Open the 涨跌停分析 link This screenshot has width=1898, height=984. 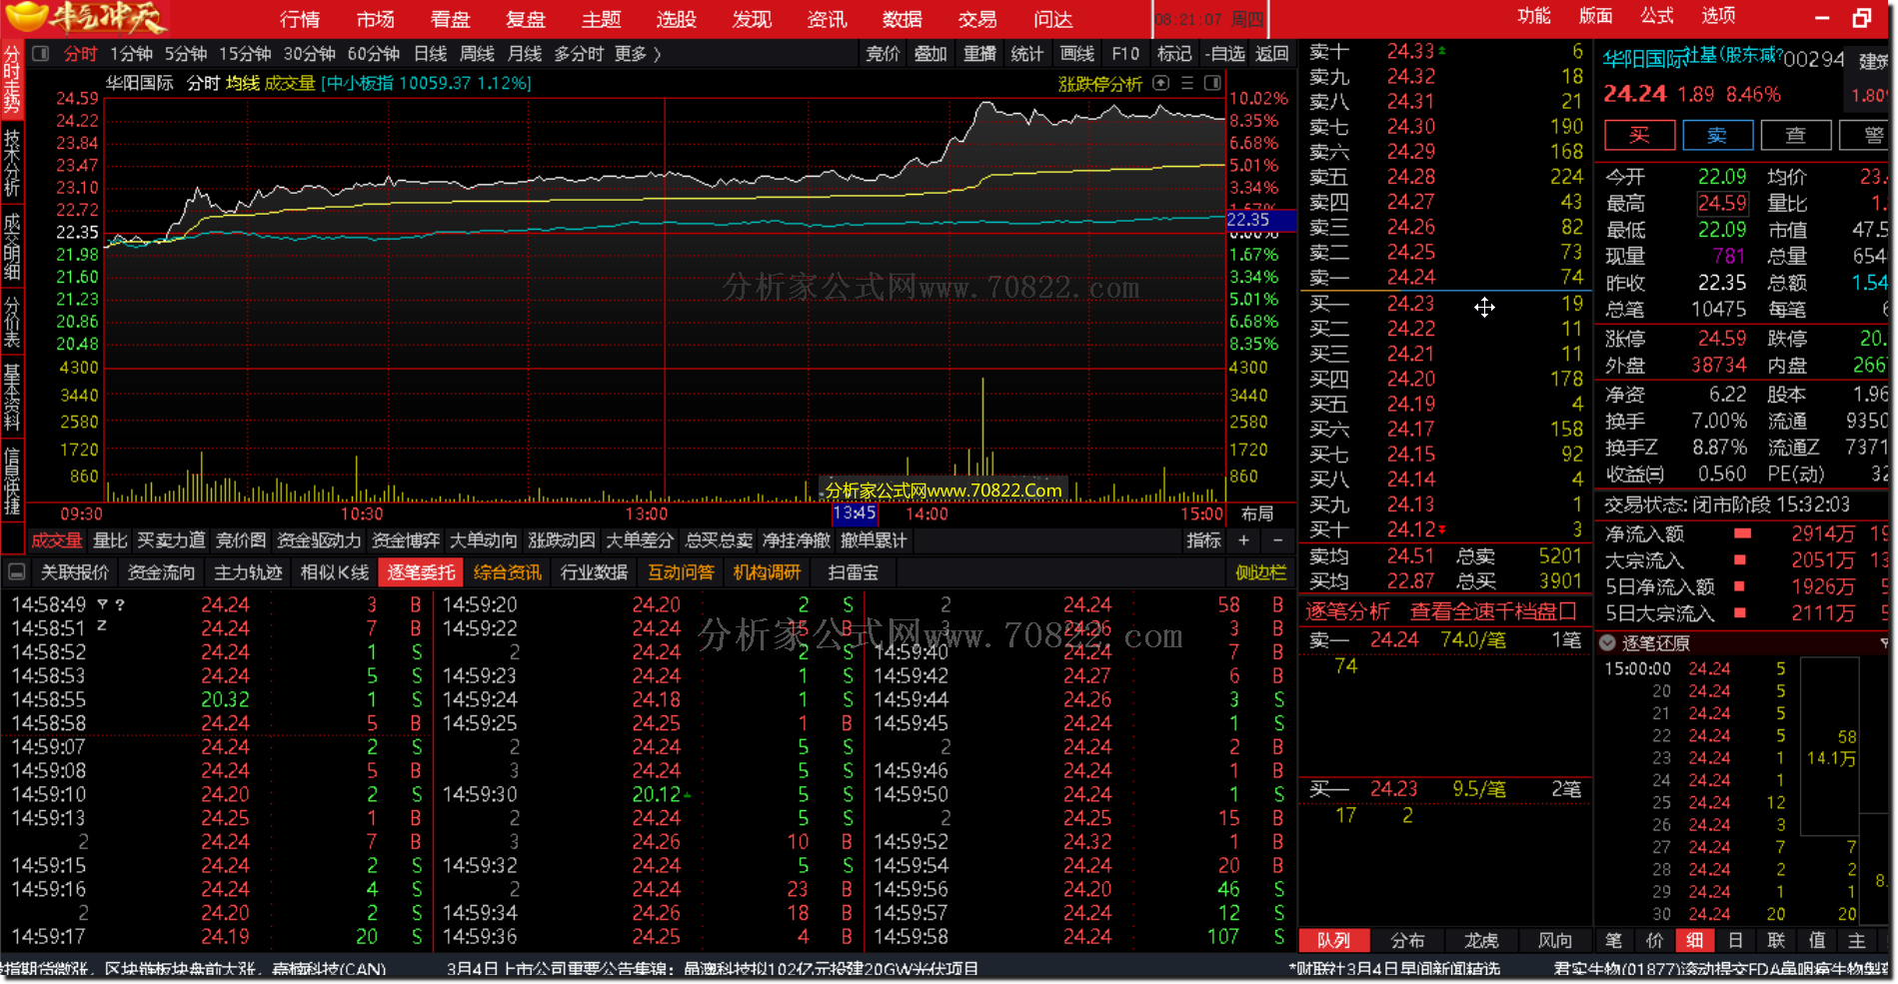[1099, 84]
